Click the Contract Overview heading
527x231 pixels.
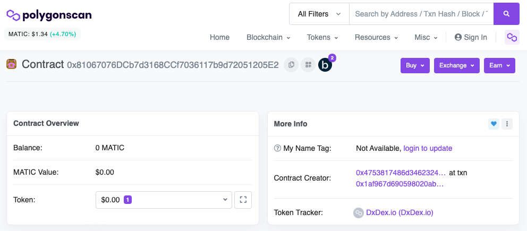click(x=46, y=123)
